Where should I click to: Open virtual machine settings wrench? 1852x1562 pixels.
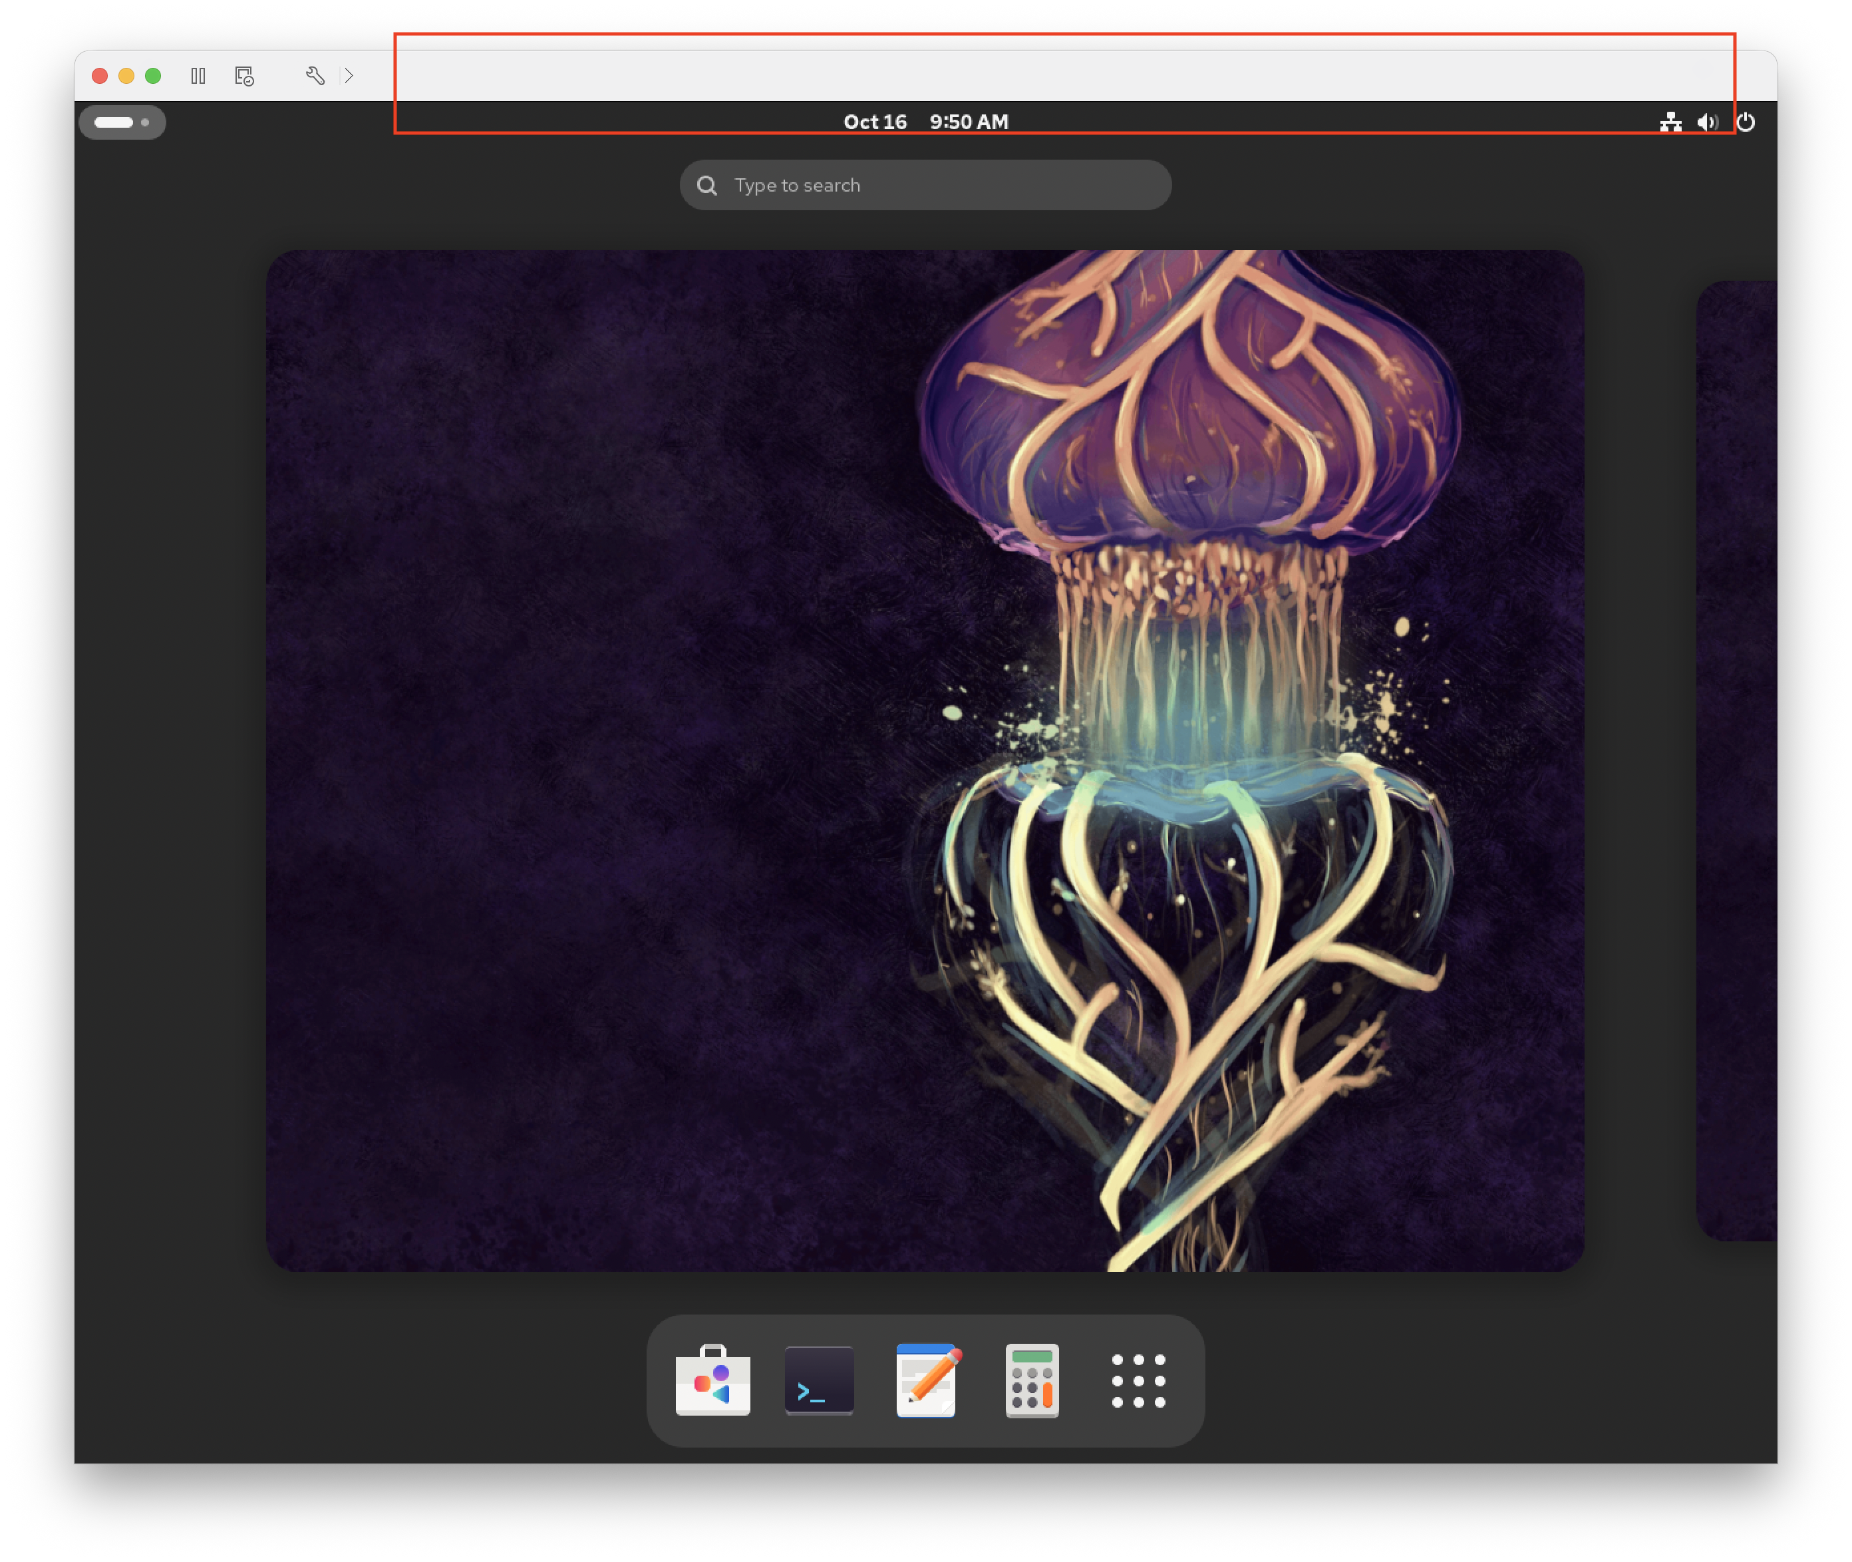coord(315,76)
